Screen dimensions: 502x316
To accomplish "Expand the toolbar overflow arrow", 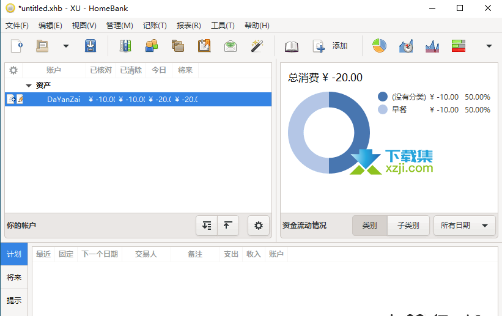I will tap(489, 46).
